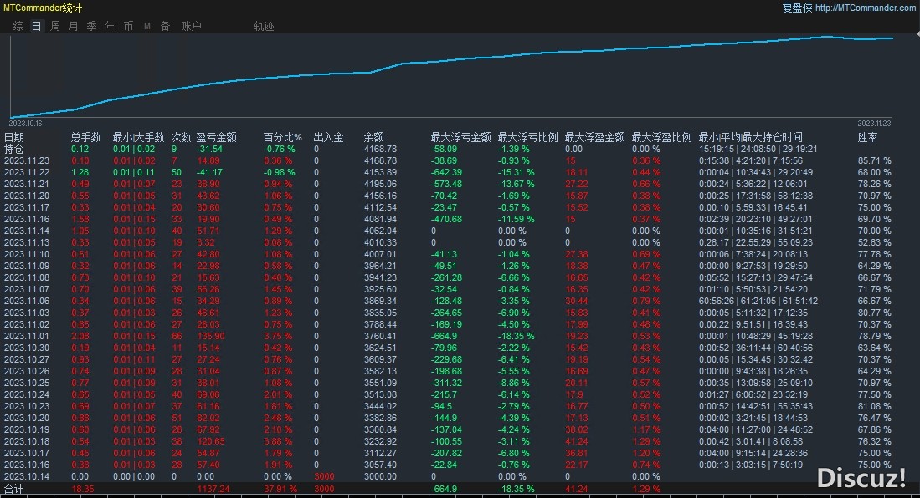920x498 pixels.
Task: Click the 日期 column header
Action: 14,137
